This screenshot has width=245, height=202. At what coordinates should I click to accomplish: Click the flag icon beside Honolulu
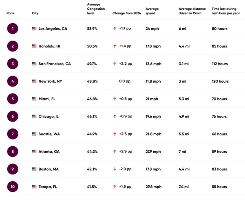[34, 46]
